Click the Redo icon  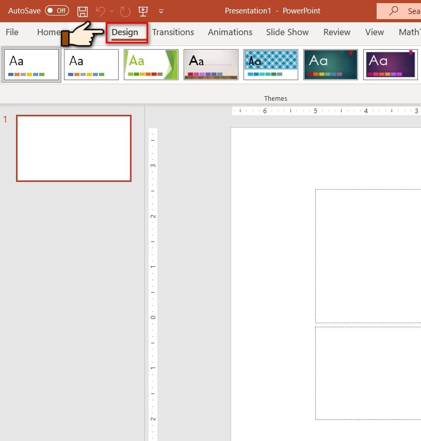click(125, 11)
